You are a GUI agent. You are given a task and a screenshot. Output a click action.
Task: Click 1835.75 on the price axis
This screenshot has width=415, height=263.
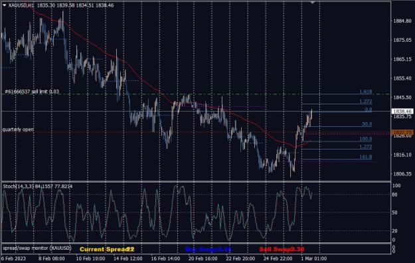pos(402,116)
